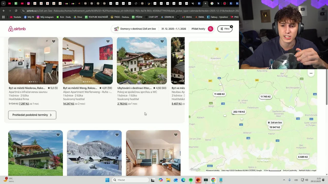
Task: Open the date range 31. 12. 2025 – 1. 1. 2026
Action: pos(174,29)
